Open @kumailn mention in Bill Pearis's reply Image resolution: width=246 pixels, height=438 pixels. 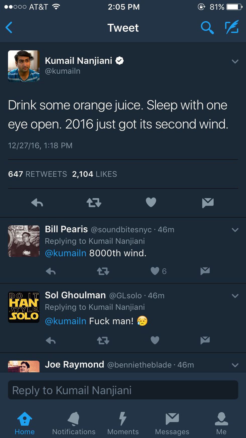tap(66, 253)
